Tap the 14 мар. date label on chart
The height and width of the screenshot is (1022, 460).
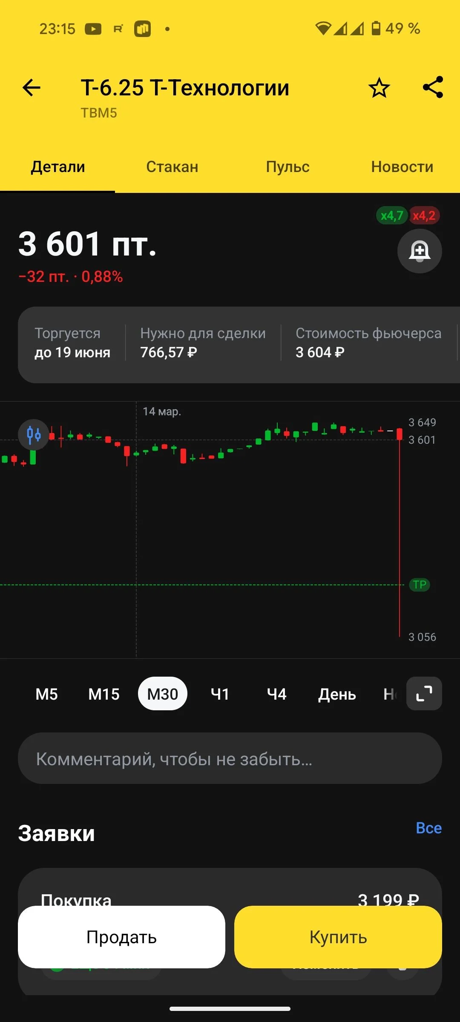click(x=162, y=411)
